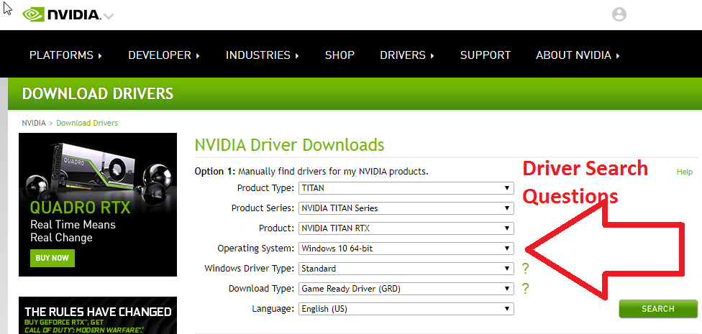Viewport: 702px width, 334px height.
Task: Open the user account profile icon
Action: click(619, 14)
